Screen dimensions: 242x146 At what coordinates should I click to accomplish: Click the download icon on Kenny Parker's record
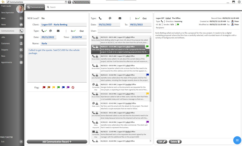97,38
